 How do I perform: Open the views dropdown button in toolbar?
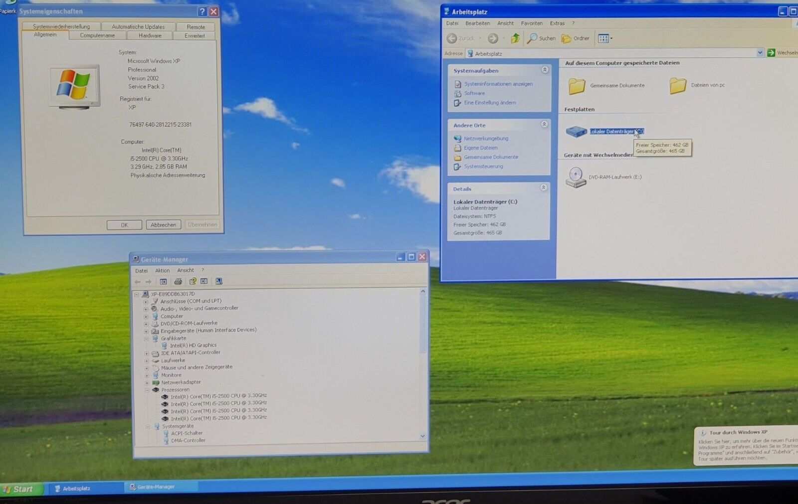(x=605, y=38)
